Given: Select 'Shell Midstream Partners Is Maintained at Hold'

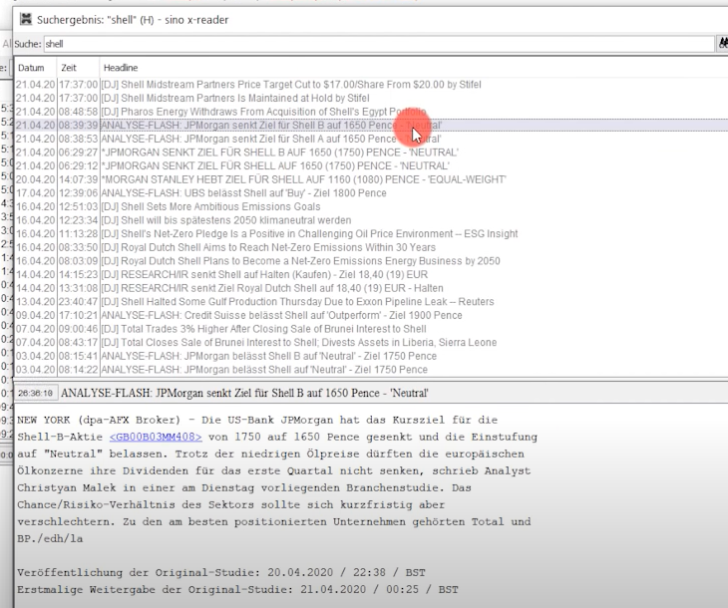Looking at the screenshot, I should point(371,98).
